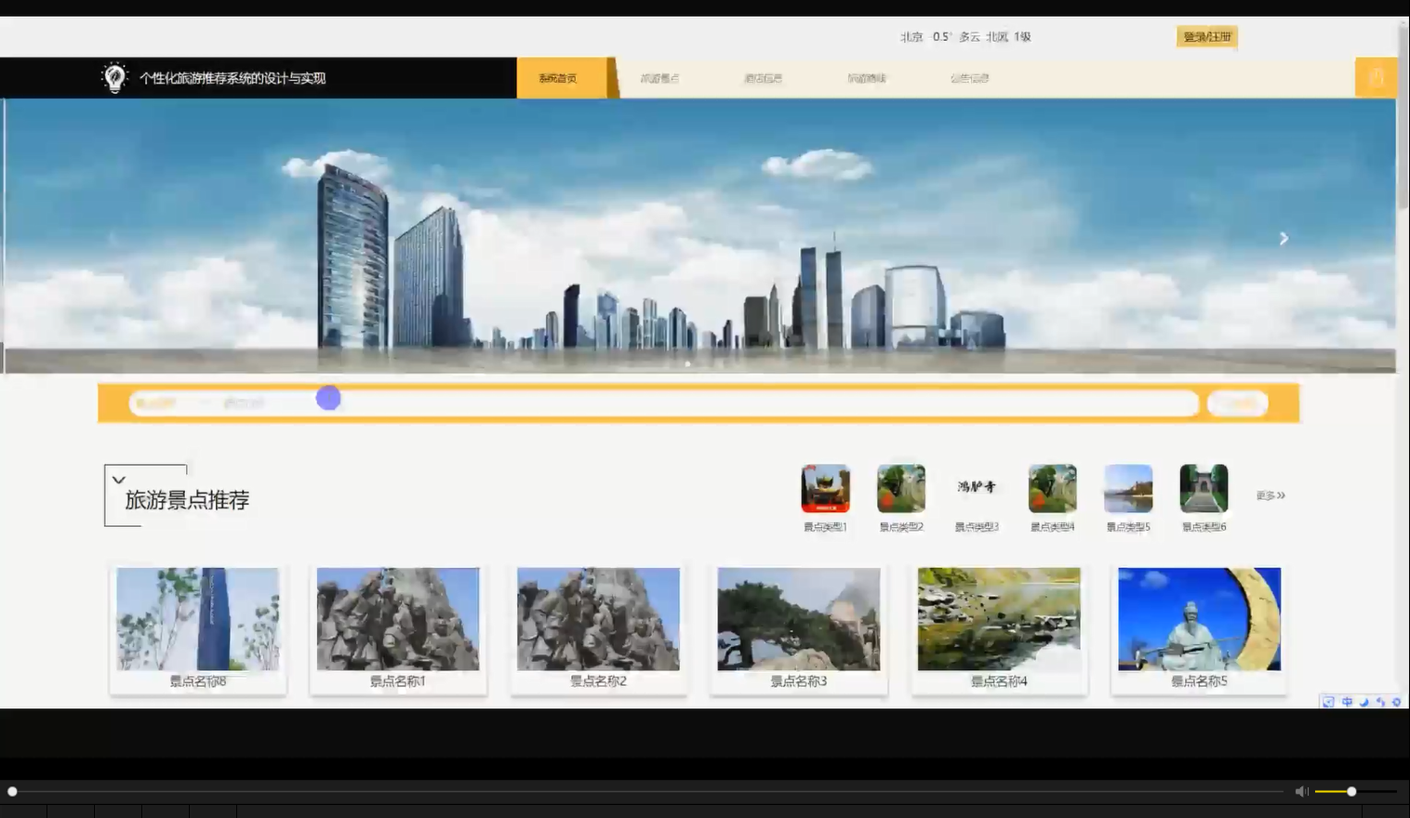Image resolution: width=1410 pixels, height=818 pixels.
Task: Adjust the yellow volume slider
Action: point(1355,791)
